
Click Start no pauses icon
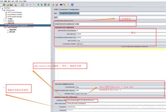tap(42, 5)
